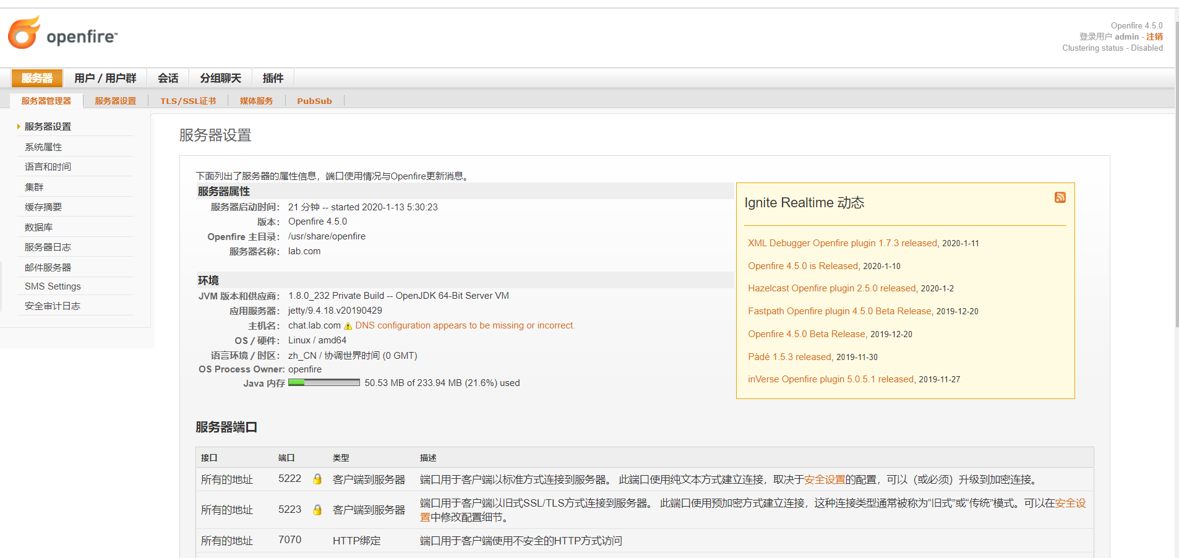Viewport: 1179px width, 558px height.
Task: Open 邮件服务器 in the sidebar
Action: [x=48, y=267]
